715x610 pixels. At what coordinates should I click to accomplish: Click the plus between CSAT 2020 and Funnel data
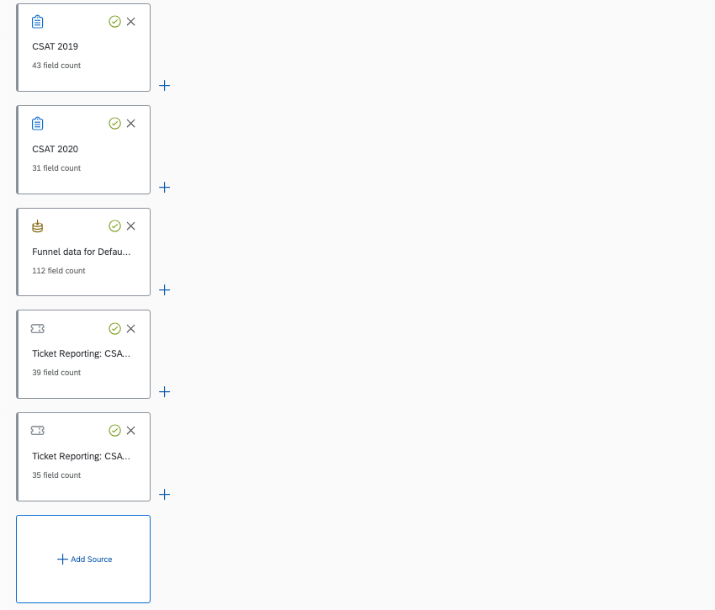tap(164, 188)
